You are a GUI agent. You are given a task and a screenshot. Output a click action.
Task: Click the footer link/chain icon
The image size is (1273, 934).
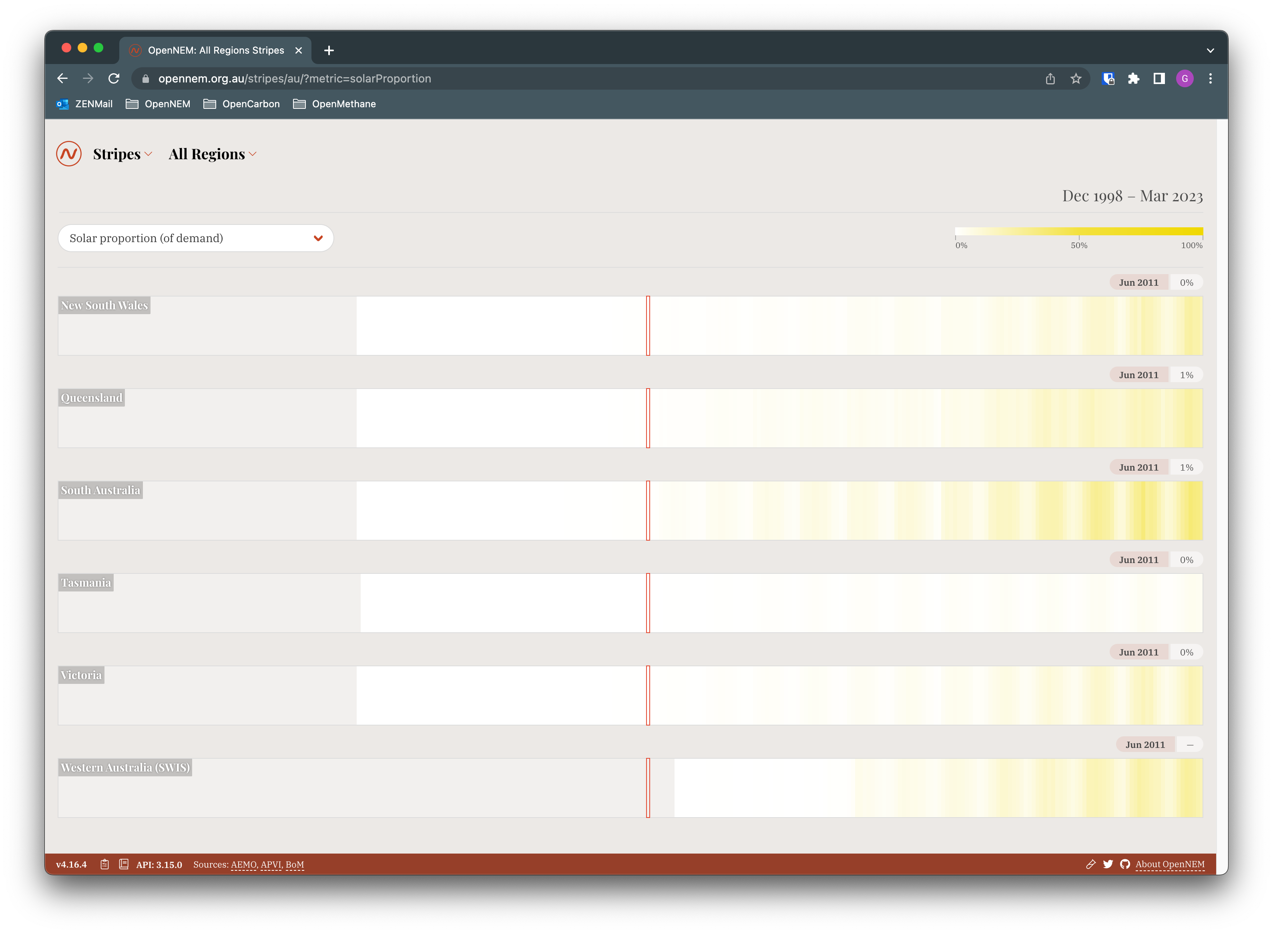tap(1091, 864)
